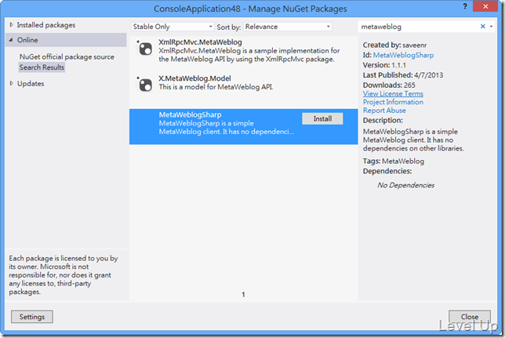Open the MetaWeblogSharp Id link
Screen dimensions: 505x338
click(403, 55)
